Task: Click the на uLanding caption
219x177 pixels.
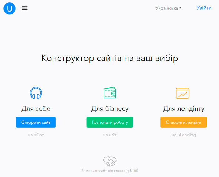Action: coord(184,135)
